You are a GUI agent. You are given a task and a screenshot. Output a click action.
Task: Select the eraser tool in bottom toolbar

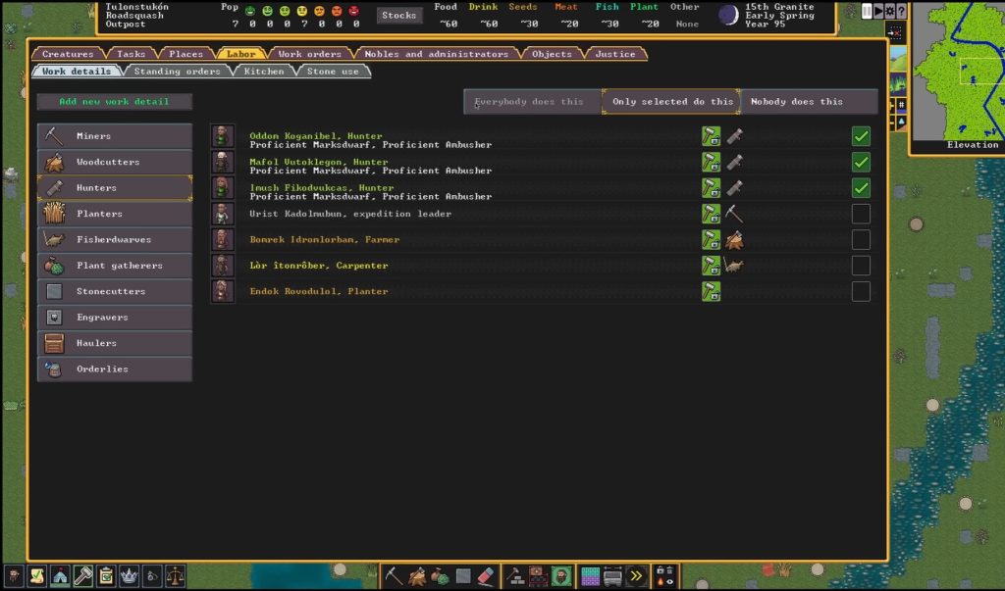click(486, 575)
